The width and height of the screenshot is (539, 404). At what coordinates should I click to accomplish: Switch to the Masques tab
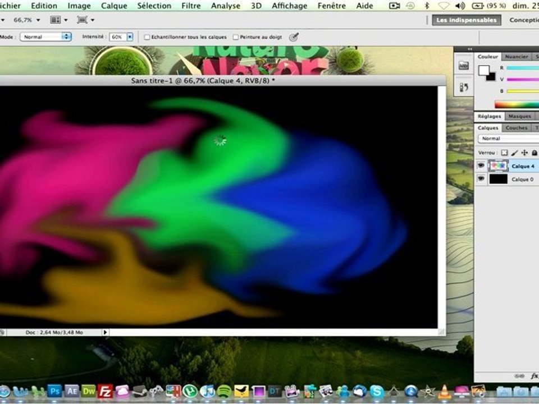(520, 117)
